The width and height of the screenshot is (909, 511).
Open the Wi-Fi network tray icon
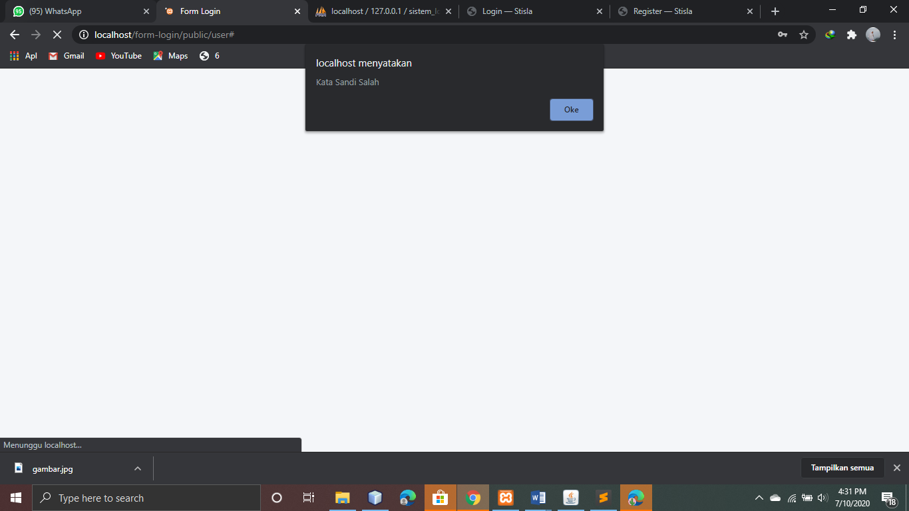click(792, 498)
